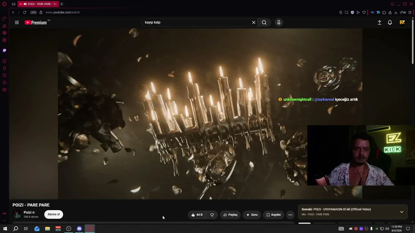The image size is (415, 233).
Task: Save video with the Kaydet button
Action: click(274, 215)
